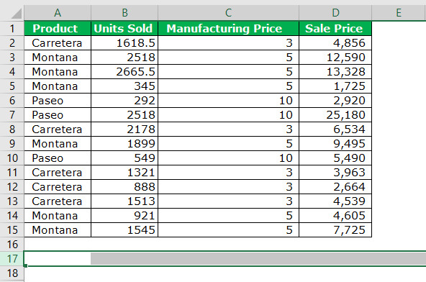Image resolution: width=426 pixels, height=282 pixels.
Task: Click the Paseo cell in row 10
Action: tap(58, 158)
